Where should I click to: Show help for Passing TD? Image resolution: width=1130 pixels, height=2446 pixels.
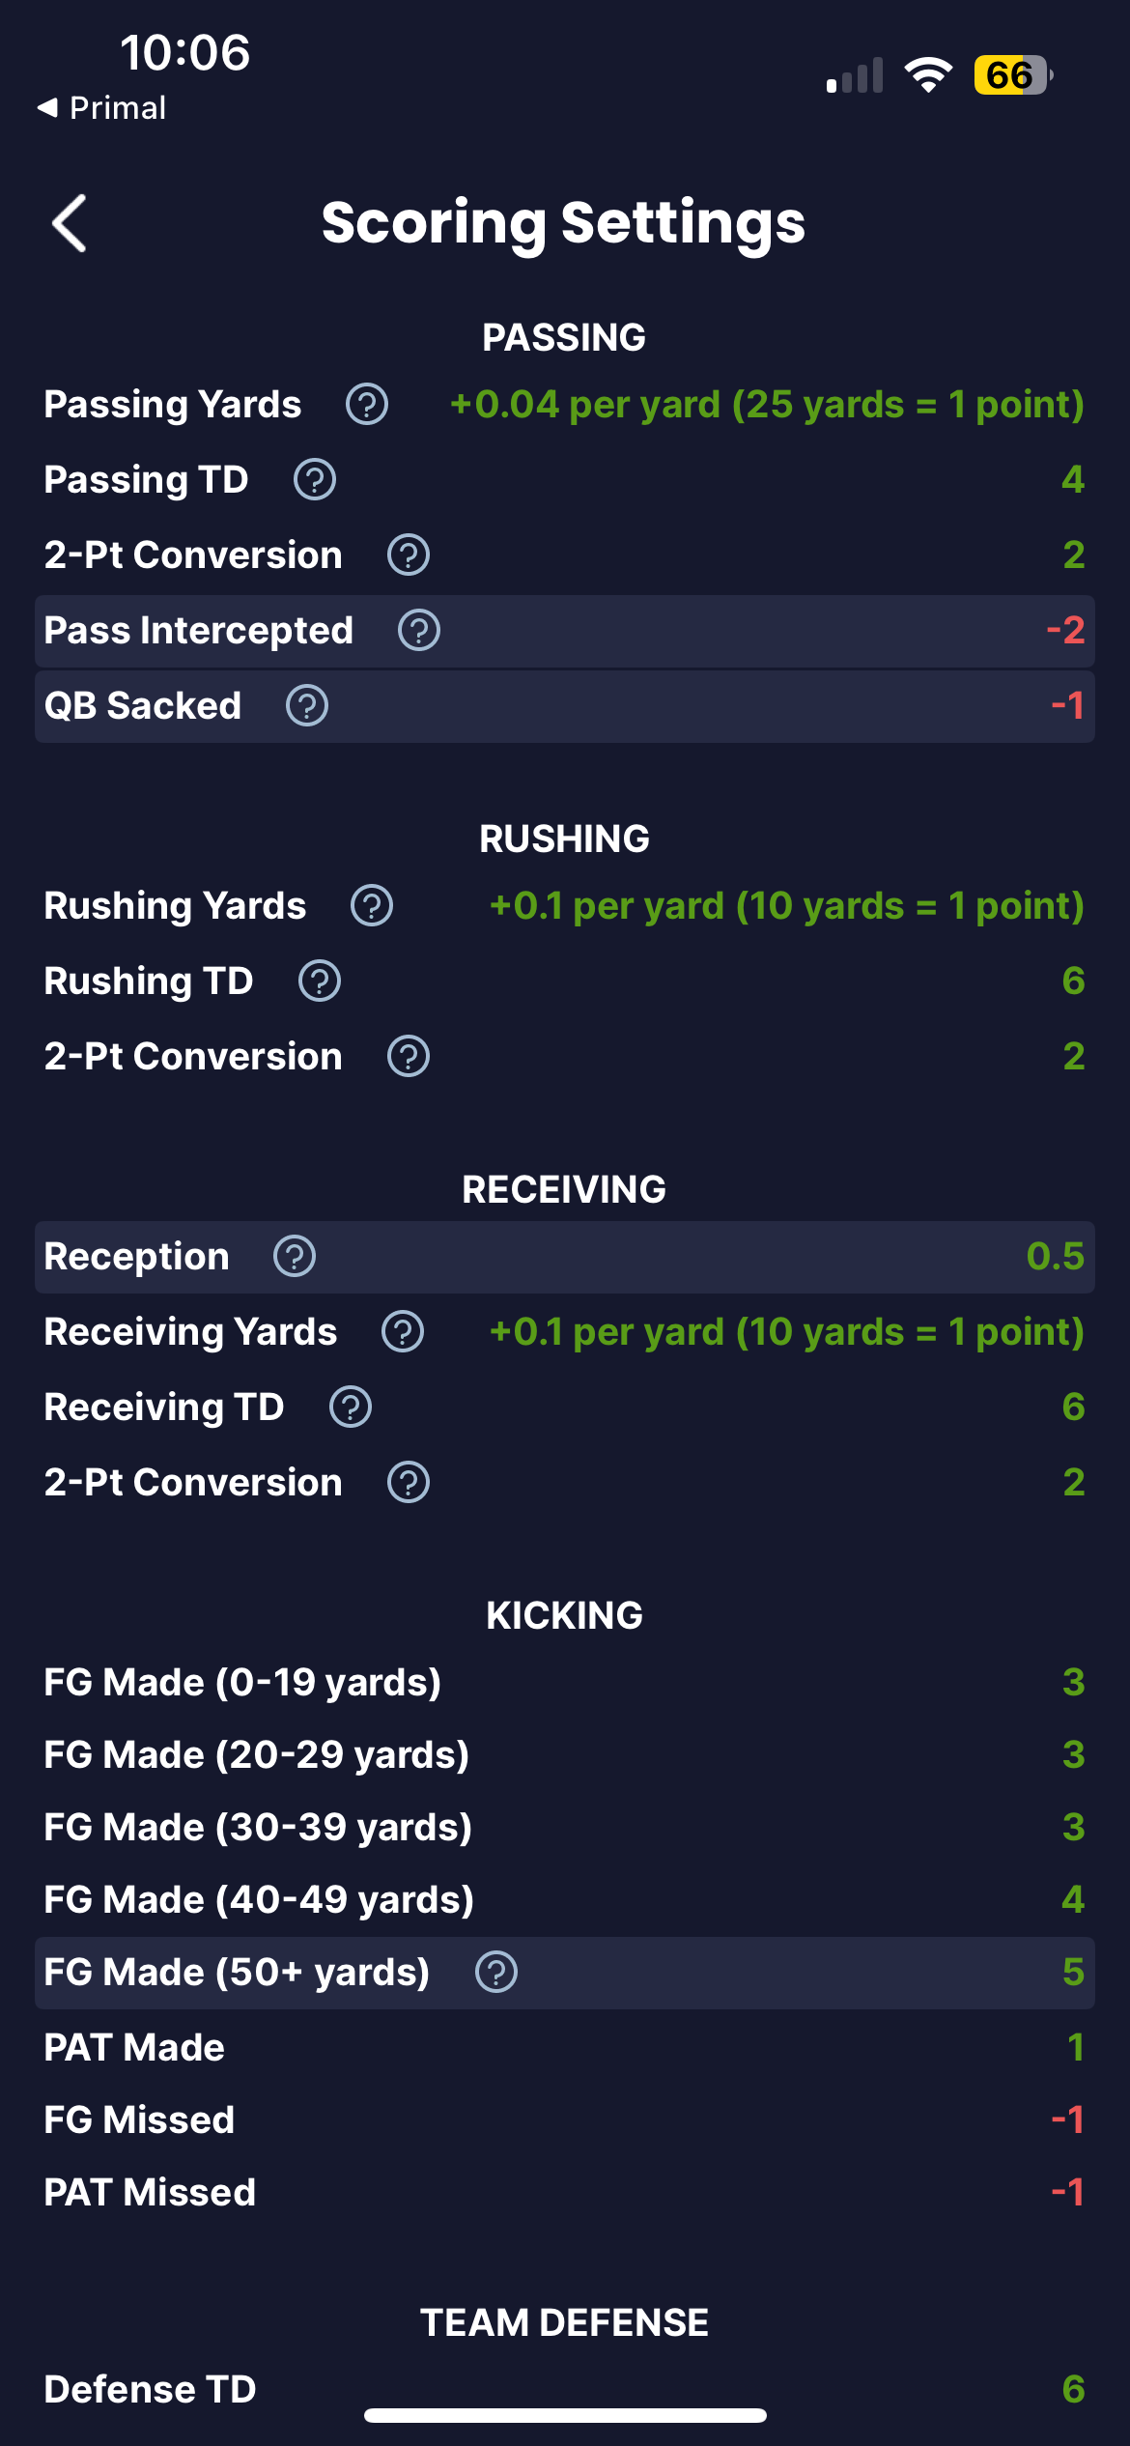coord(315,479)
